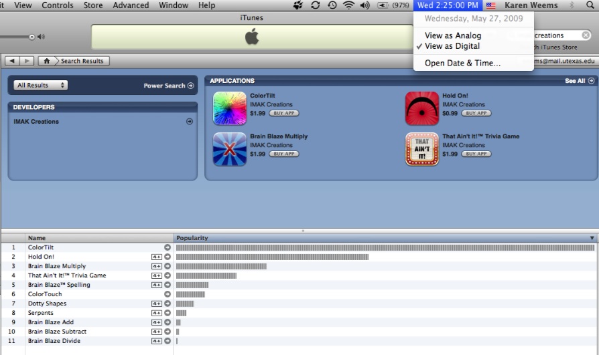
Task: Click the sync arrows menu bar icon
Action: [x=315, y=5]
